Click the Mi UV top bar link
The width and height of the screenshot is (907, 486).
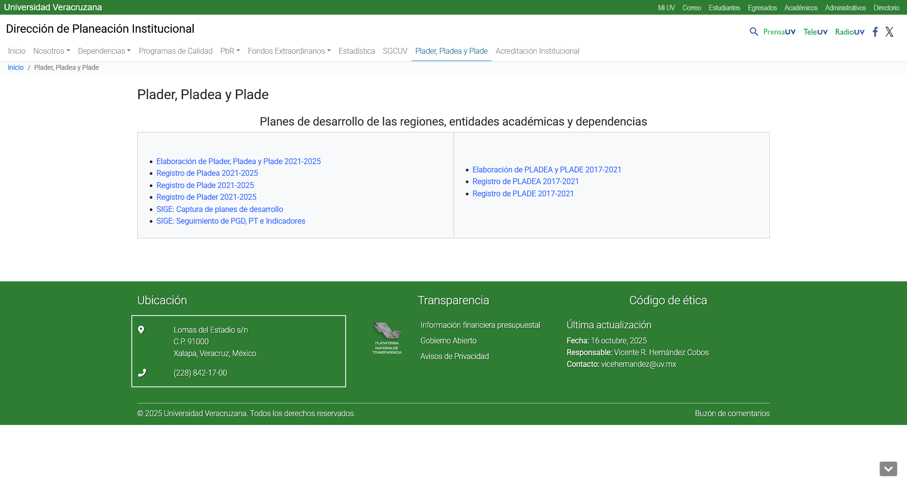point(666,8)
